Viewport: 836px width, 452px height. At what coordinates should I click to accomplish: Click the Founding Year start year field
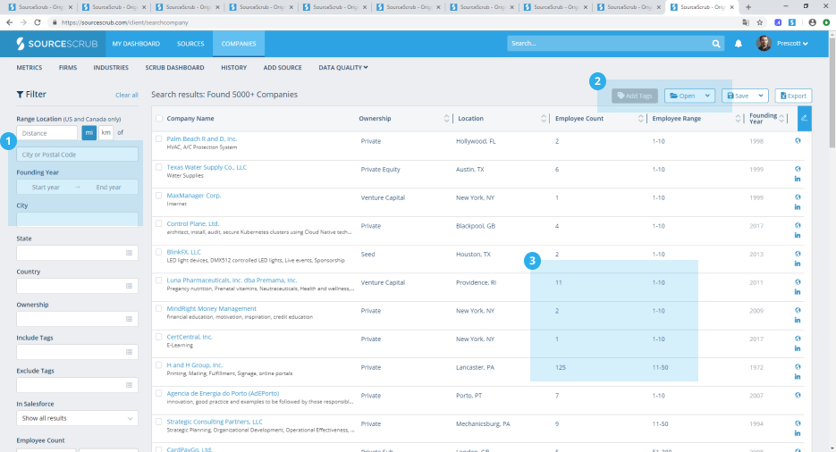[x=46, y=188]
